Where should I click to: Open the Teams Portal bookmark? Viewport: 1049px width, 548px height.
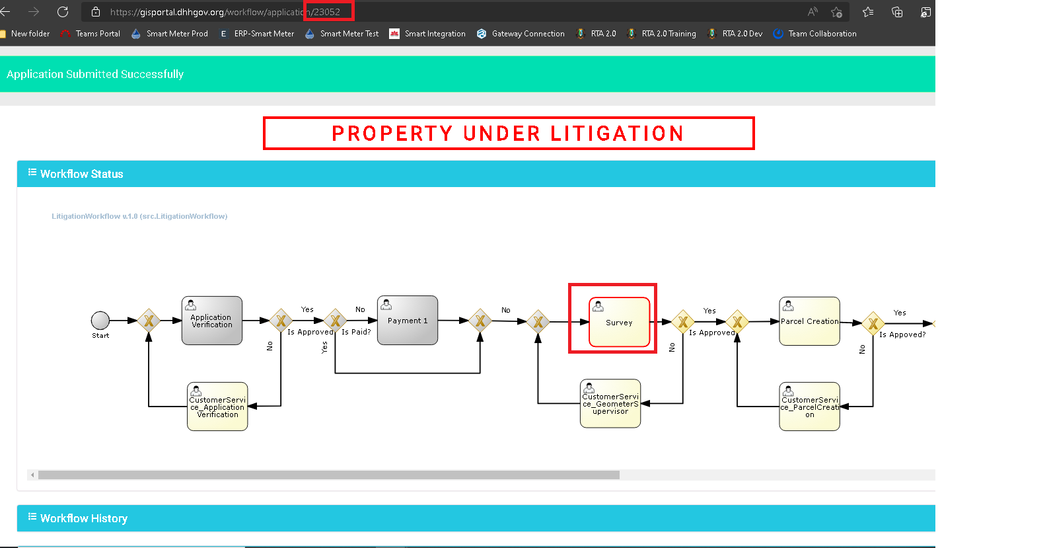coord(90,34)
